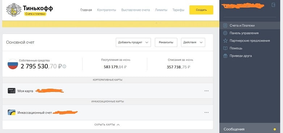
Task: Click the logout icon in sidebar header
Action: [x=274, y=5]
